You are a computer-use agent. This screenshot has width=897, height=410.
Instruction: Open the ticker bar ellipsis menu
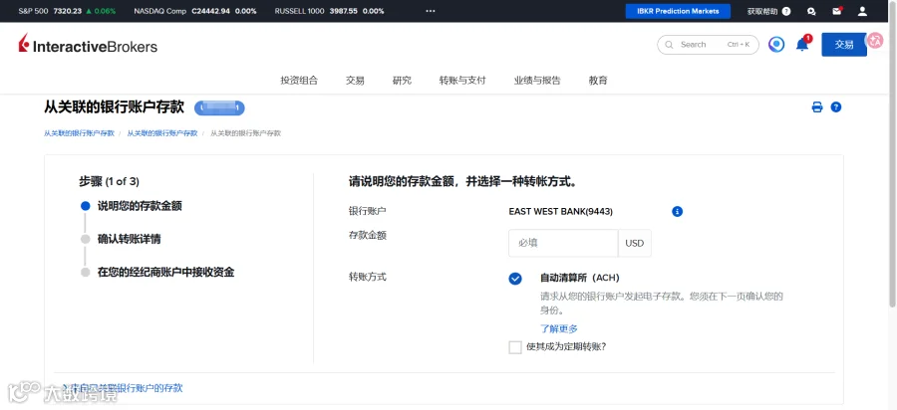click(x=431, y=11)
